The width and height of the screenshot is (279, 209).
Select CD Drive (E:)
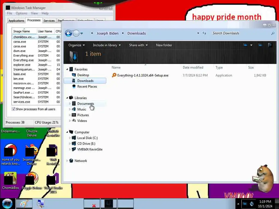coord(86,144)
